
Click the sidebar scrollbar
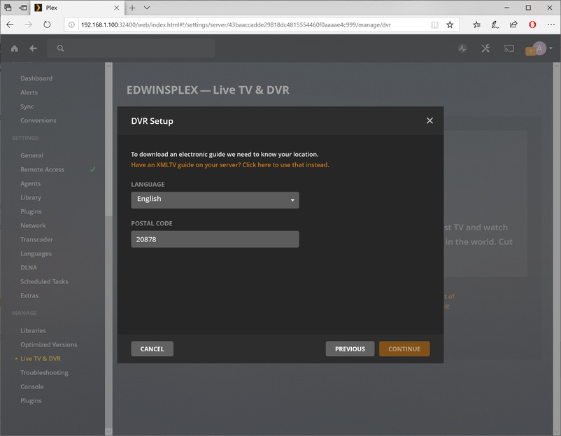pos(108,143)
